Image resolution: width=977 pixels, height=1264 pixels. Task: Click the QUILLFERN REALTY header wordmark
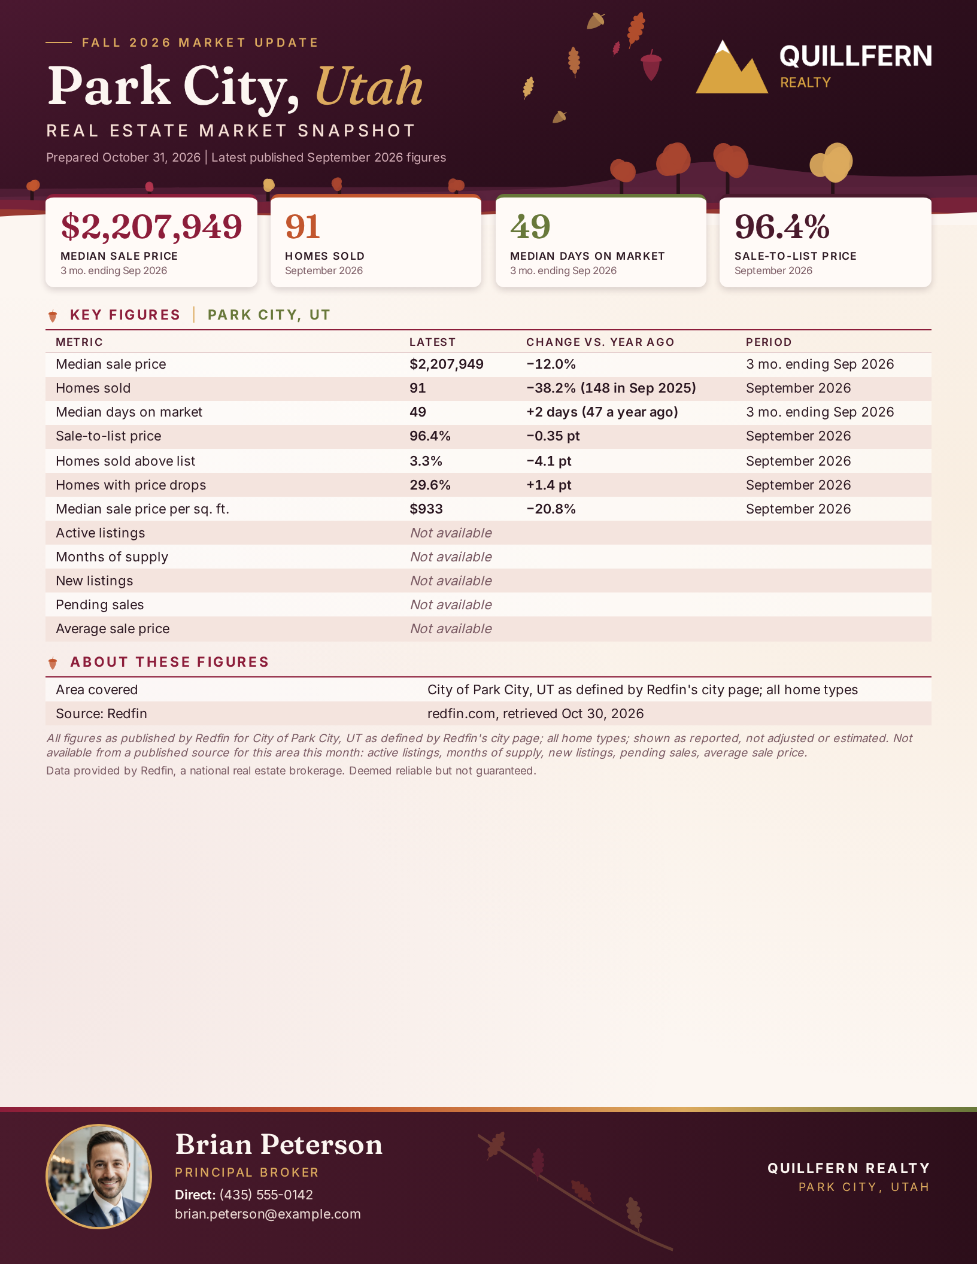[x=855, y=65]
